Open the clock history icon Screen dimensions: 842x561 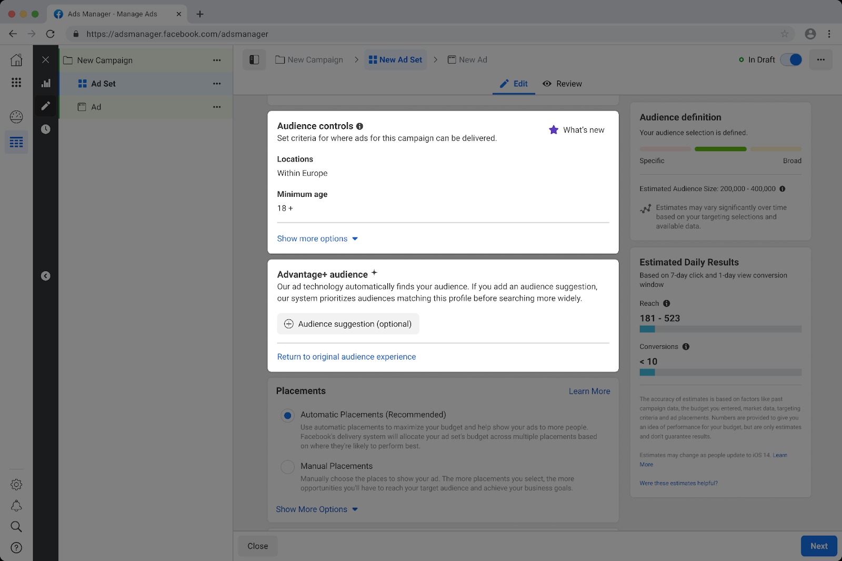tap(46, 129)
